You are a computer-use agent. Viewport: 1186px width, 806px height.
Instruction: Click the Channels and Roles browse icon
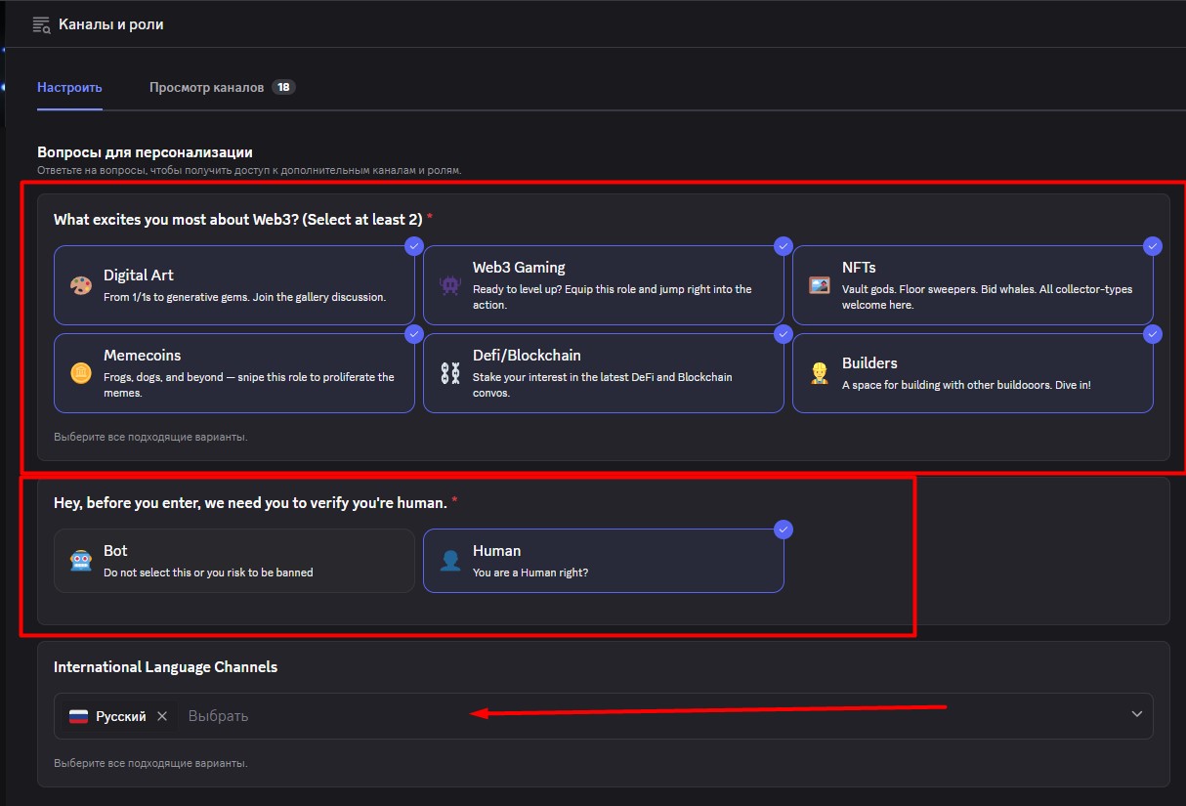[41, 24]
